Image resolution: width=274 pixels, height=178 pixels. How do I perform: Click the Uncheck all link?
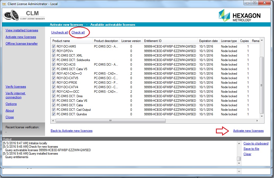59,32
